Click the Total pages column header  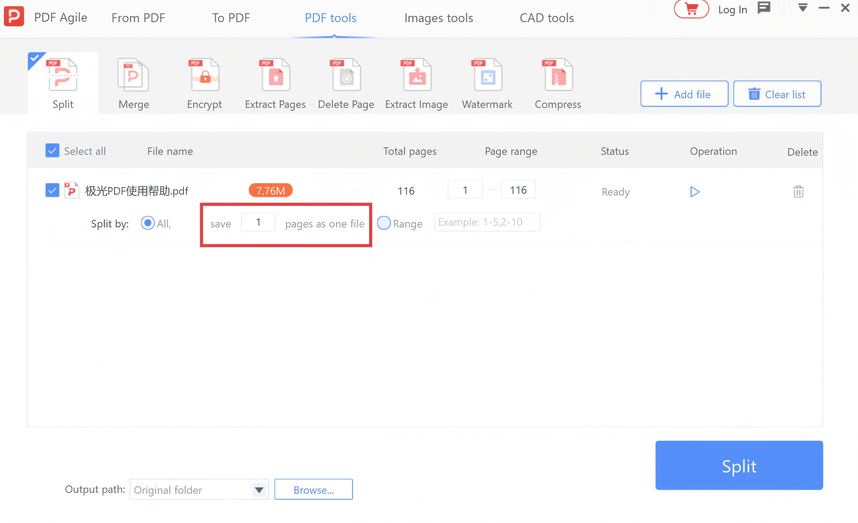click(x=410, y=151)
